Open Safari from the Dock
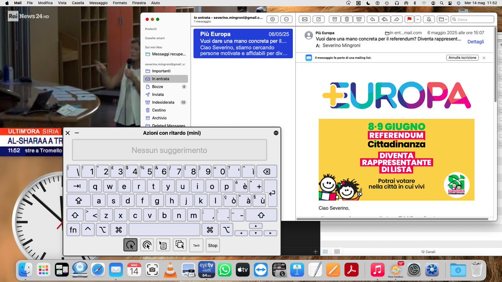 tap(97, 270)
